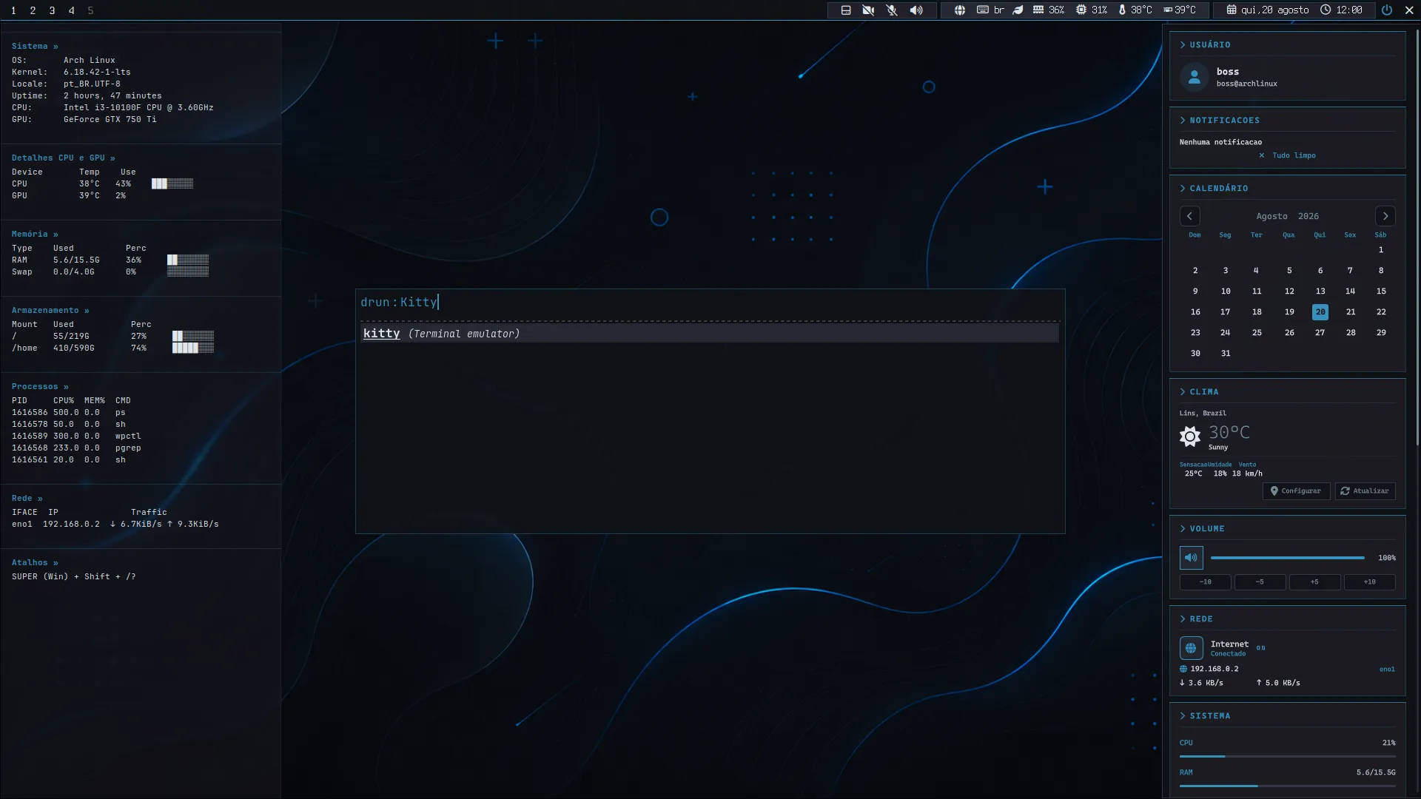Click the boss user avatar icon
The height and width of the screenshot is (799, 1421).
1194,77
